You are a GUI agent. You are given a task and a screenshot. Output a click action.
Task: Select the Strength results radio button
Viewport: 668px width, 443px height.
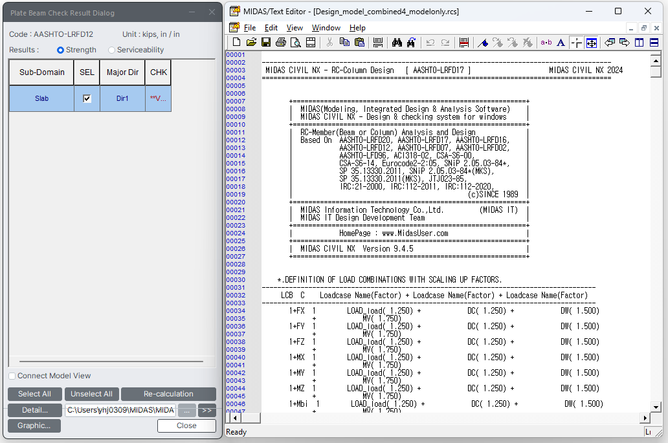60,50
